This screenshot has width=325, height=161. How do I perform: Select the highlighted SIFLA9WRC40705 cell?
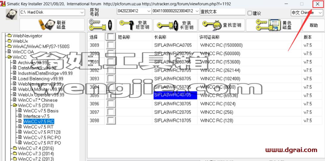[x=175, y=95]
